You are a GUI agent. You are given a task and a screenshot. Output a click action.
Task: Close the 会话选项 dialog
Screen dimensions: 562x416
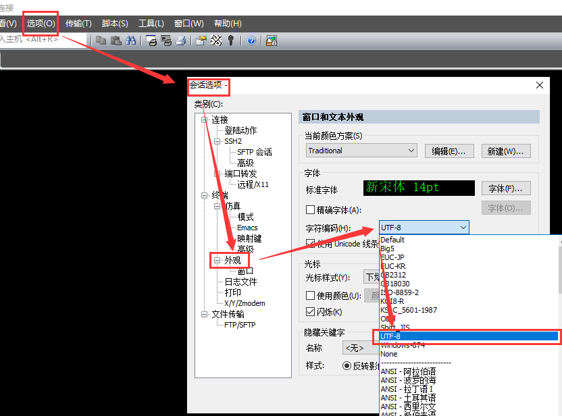click(540, 85)
